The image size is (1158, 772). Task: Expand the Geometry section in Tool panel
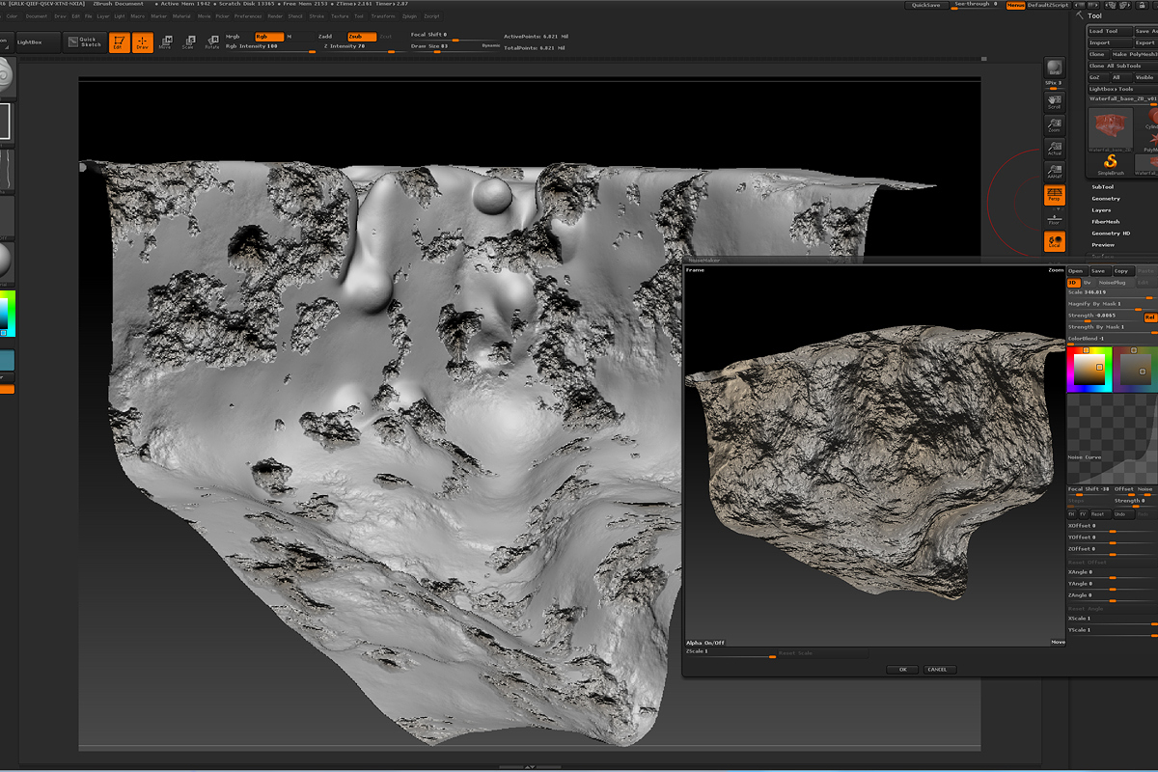[1105, 199]
